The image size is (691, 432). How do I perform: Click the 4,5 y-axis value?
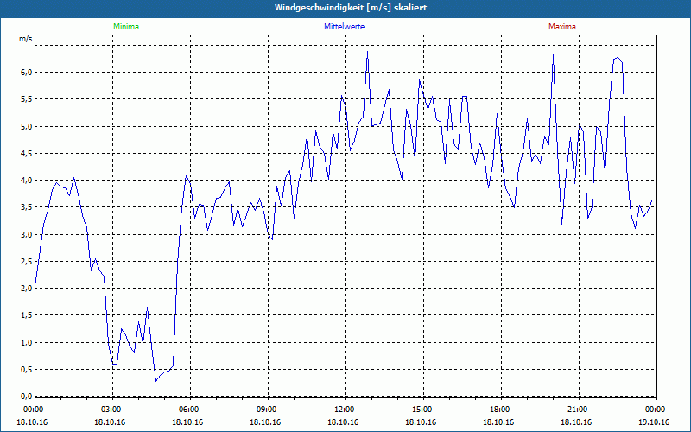[x=26, y=154]
